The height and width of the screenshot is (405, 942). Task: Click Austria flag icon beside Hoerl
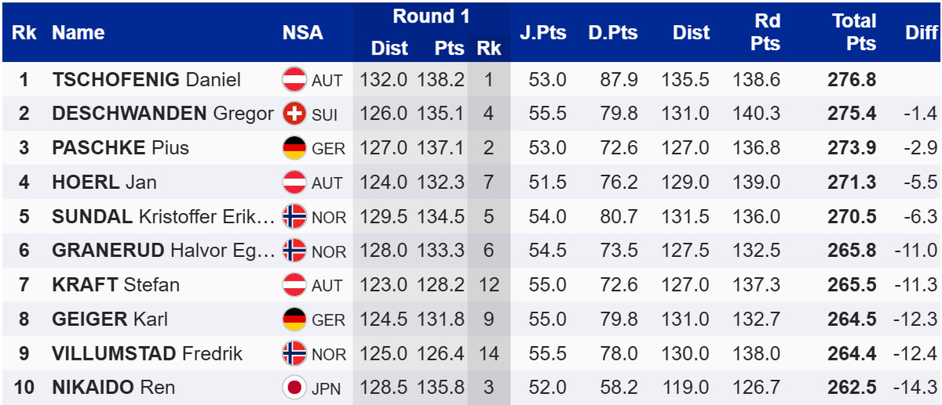coord(294,183)
